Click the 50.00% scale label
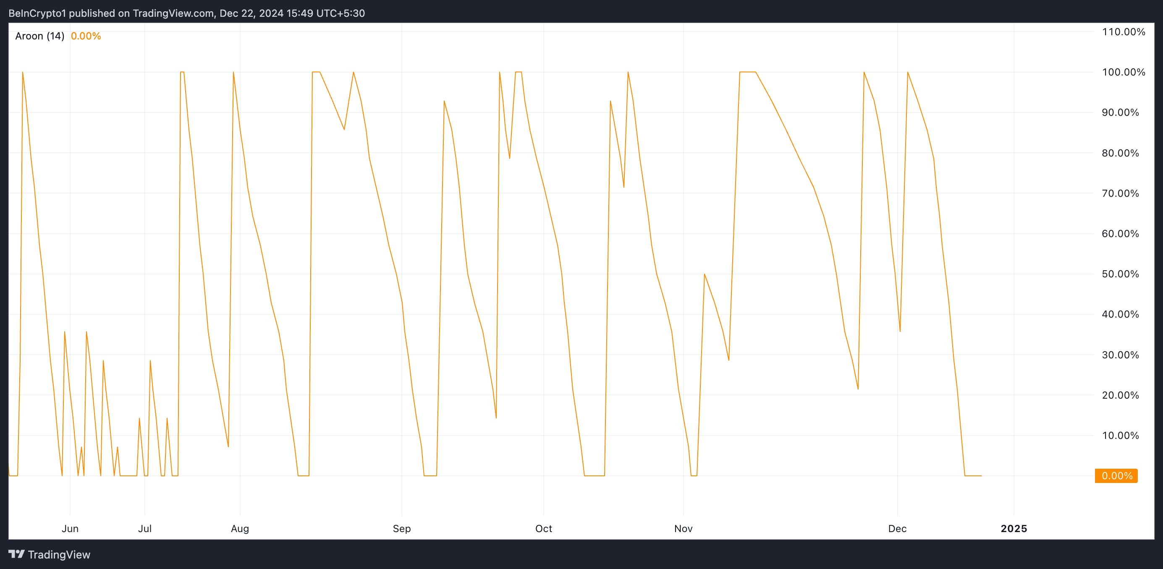The height and width of the screenshot is (569, 1163). [x=1120, y=274]
